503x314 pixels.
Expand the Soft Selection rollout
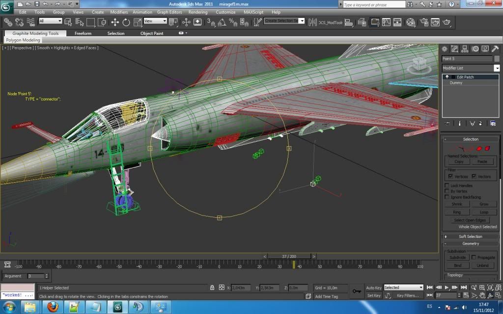tap(470, 236)
